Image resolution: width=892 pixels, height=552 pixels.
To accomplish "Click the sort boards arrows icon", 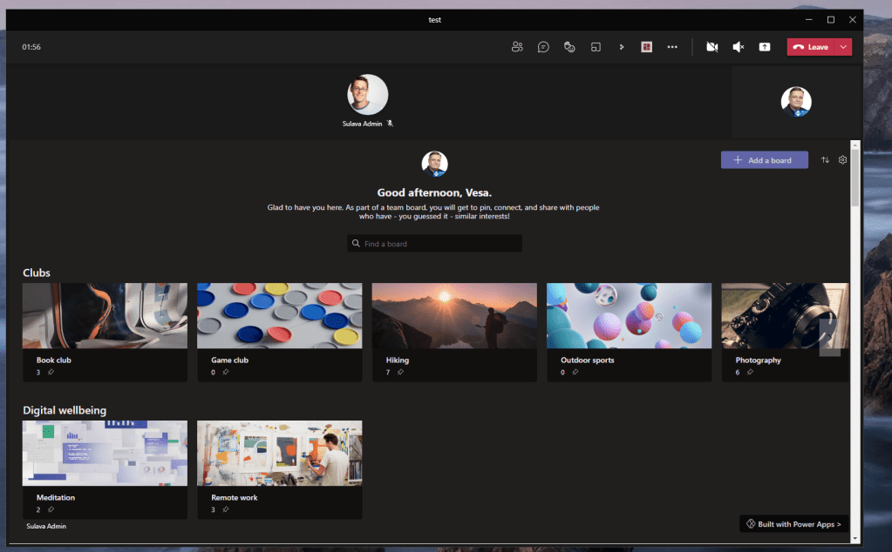I will (825, 160).
